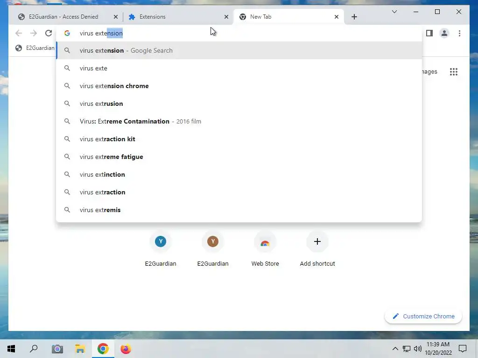
Task: Open the tab search chevron
Action: pos(394,12)
